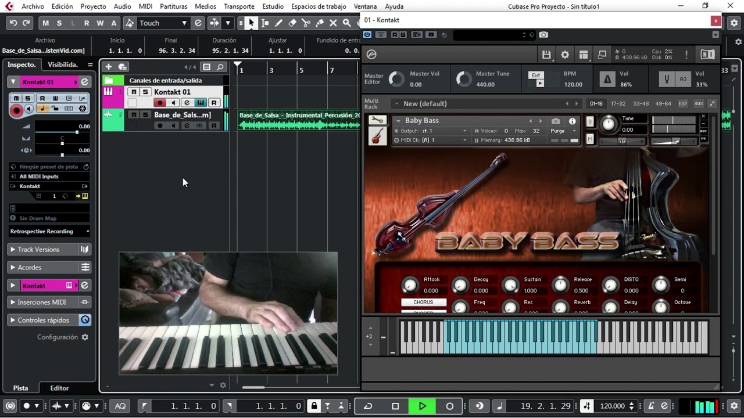Screen dimensions: 744x418
Task: Mute the Base_de_Sals audio track
Action: pos(134,115)
